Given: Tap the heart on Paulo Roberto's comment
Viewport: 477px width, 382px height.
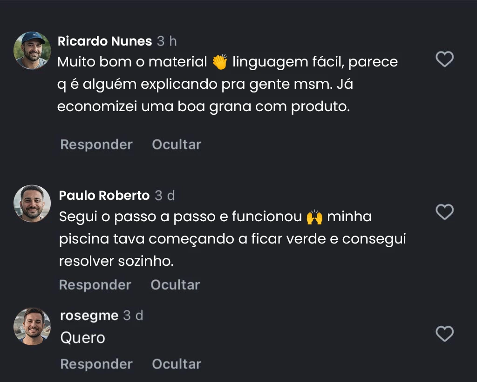Looking at the screenshot, I should coord(444,212).
